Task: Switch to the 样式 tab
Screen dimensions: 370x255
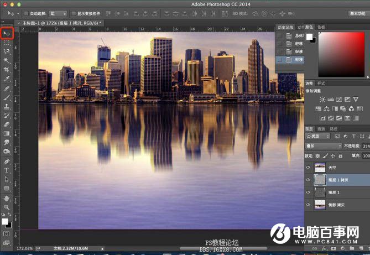Action: point(321,84)
